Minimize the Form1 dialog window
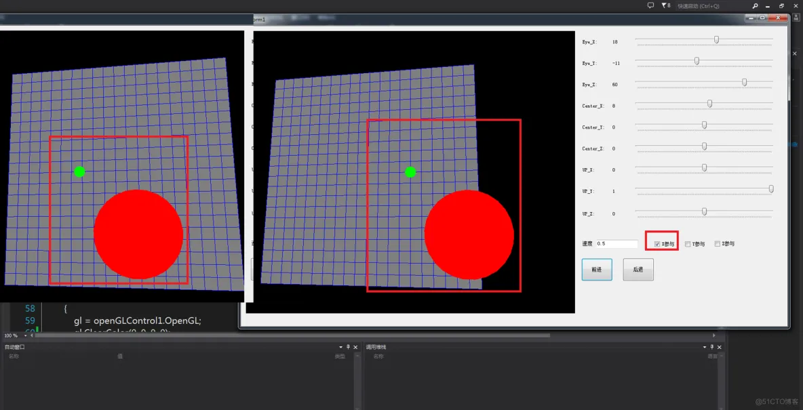 (752, 18)
